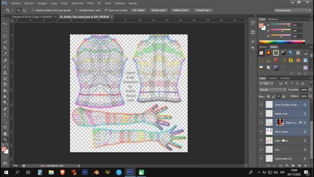Toggle 'Ampliar/reducir vent.' checkbox
Viewport: 314px width, 177px height.
pos(77,10)
